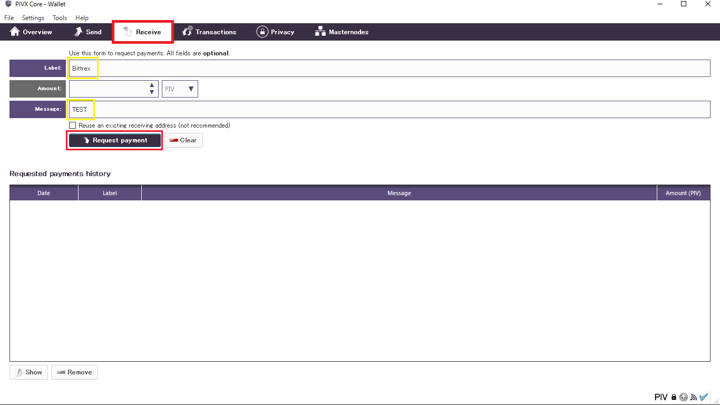Click the wallet lock status icon
This screenshot has width=720, height=405.
pyautogui.click(x=674, y=398)
